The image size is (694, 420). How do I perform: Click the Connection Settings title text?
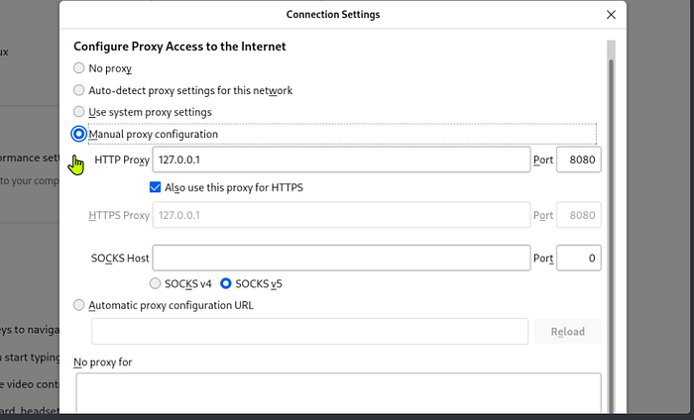coord(333,15)
